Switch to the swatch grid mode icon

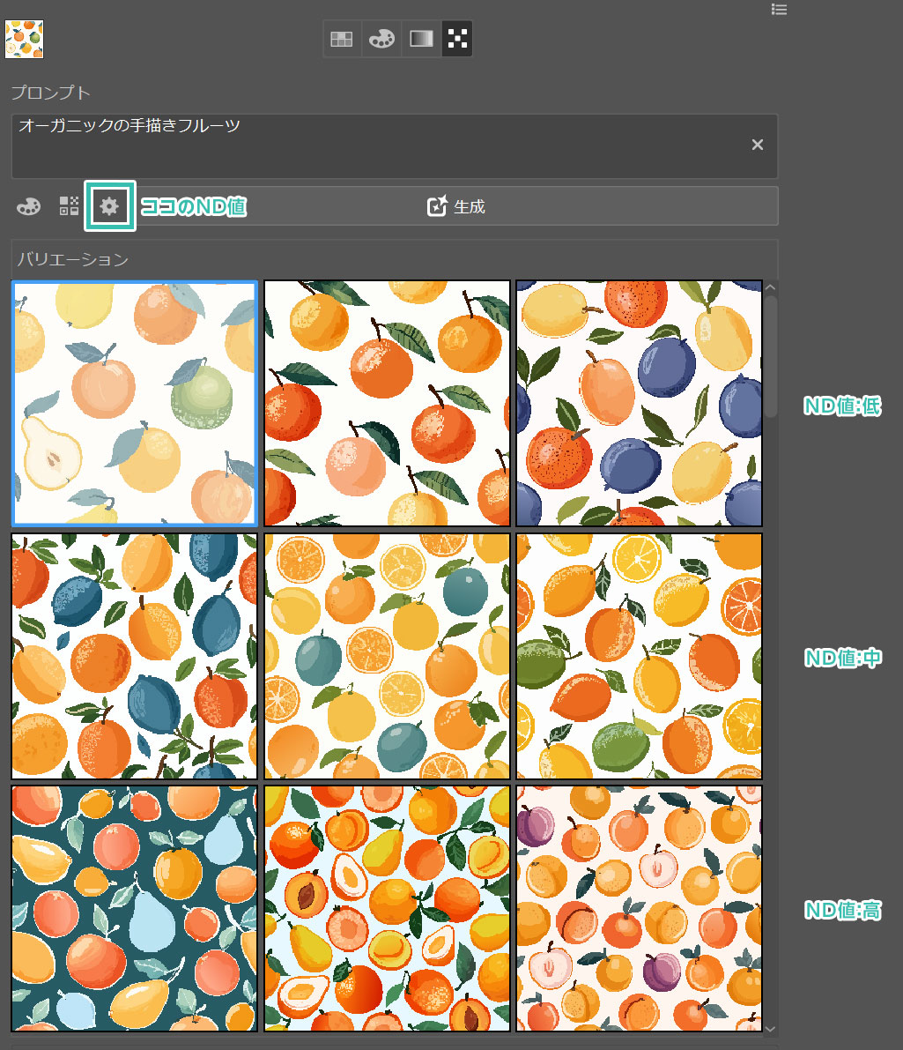pyautogui.click(x=341, y=39)
